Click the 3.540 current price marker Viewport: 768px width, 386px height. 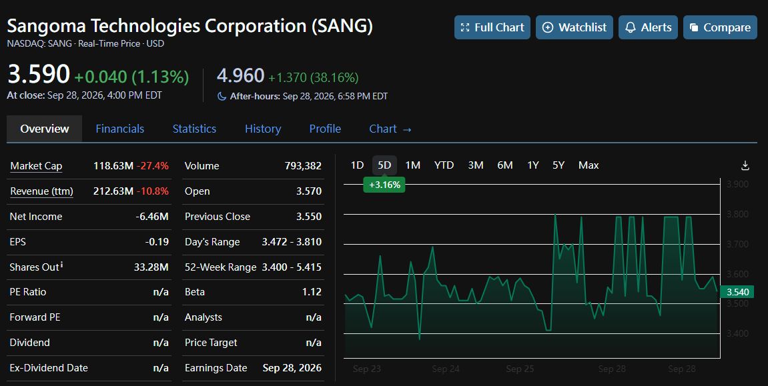[x=737, y=292]
